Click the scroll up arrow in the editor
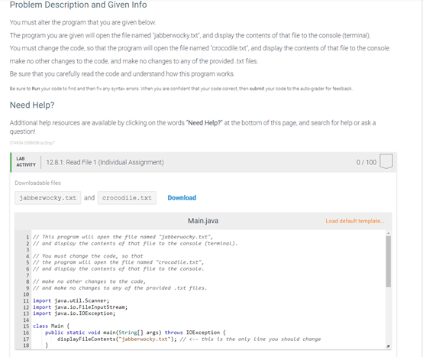The image size is (423, 357). (388, 233)
